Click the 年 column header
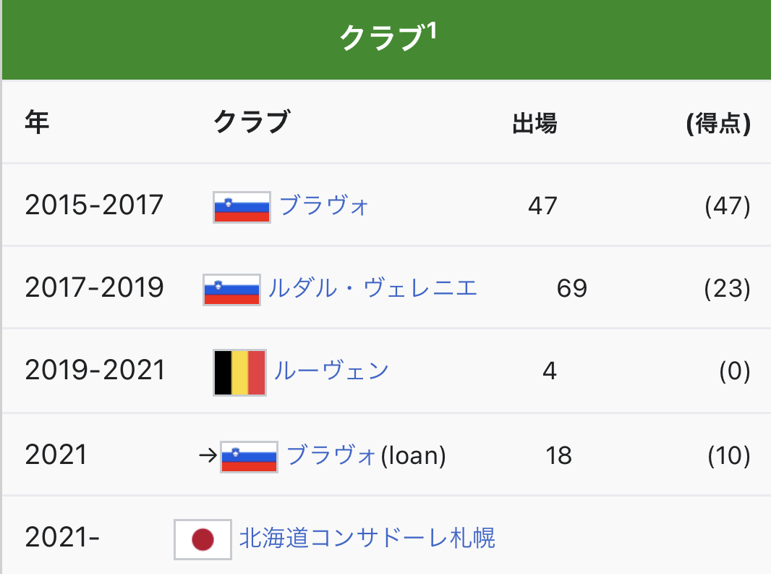Screen dimensions: 771x574 (37, 122)
